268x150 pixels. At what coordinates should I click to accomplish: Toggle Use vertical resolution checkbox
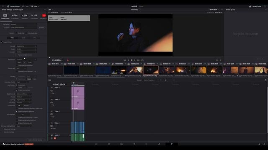tap(17, 65)
